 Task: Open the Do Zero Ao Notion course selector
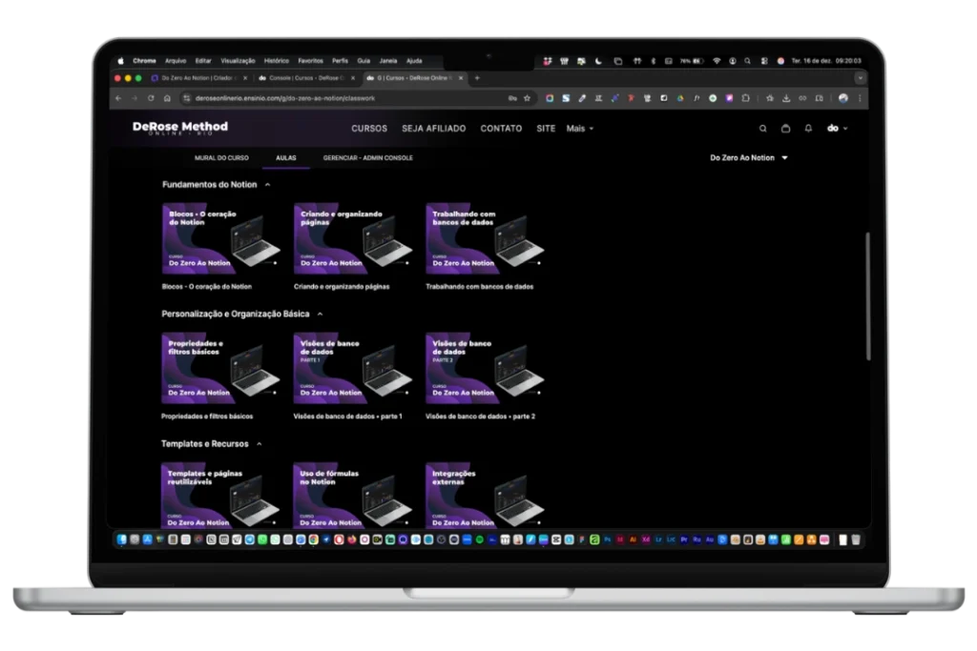pos(749,158)
